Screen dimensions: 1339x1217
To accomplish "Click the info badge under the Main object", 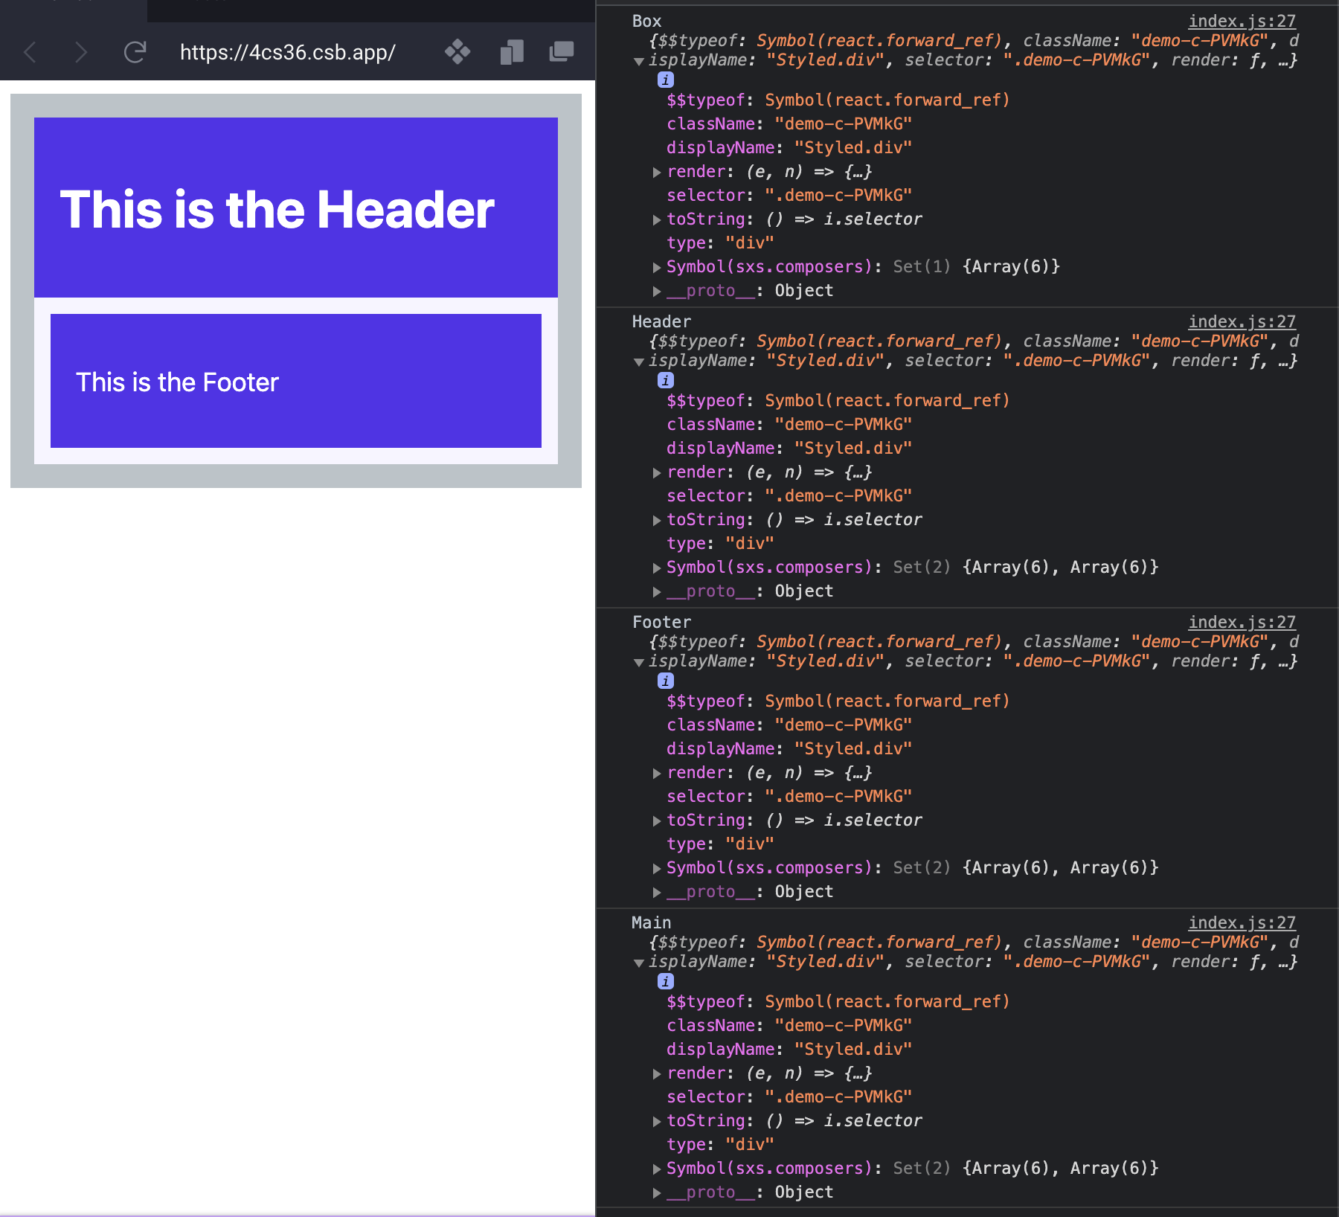I will coord(664,981).
